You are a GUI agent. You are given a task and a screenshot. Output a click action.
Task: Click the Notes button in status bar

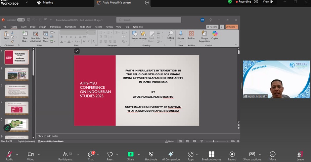(169, 141)
